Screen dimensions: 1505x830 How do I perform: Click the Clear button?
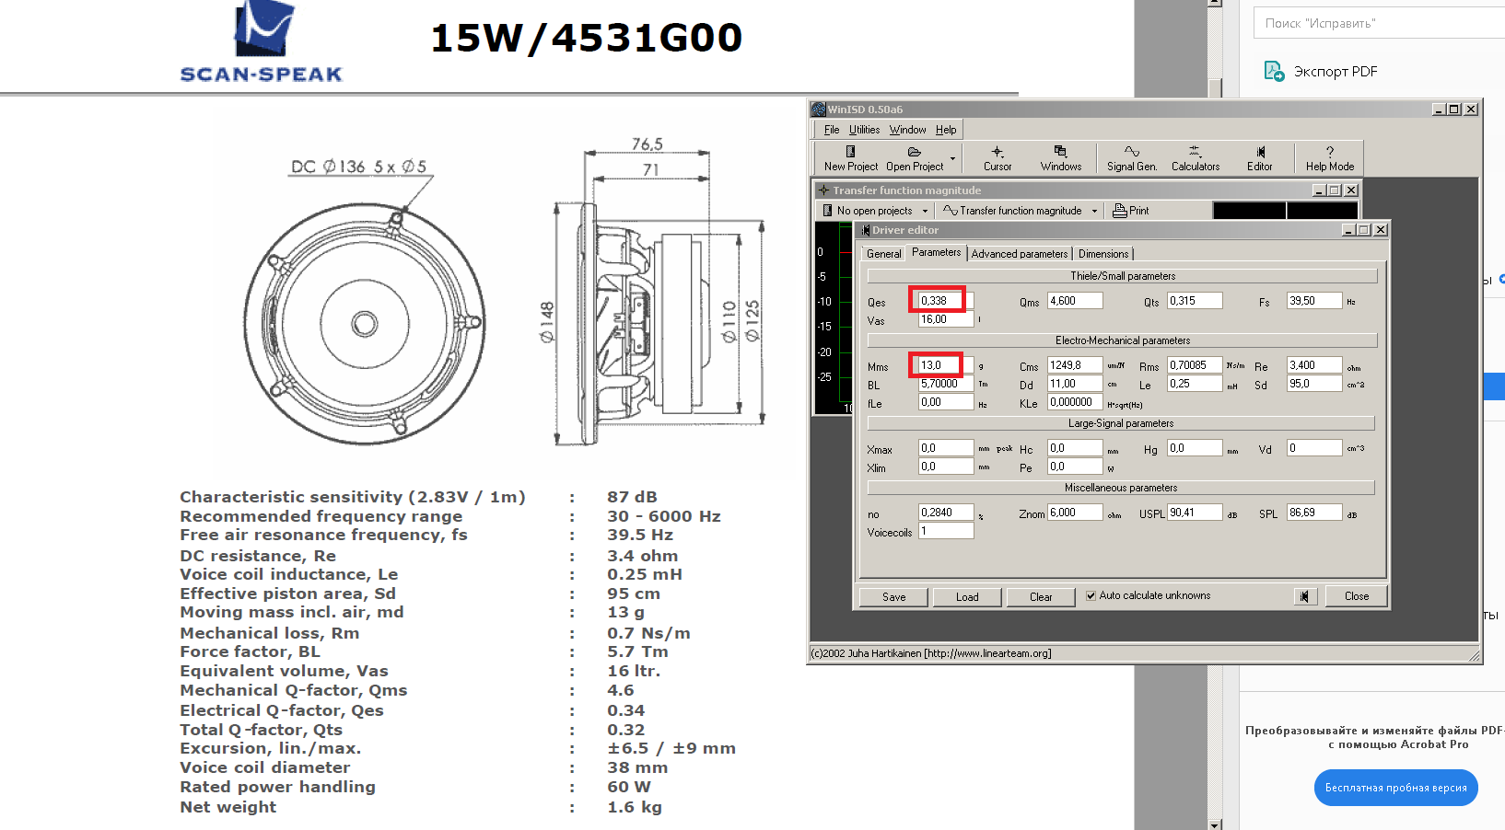[x=1041, y=597]
